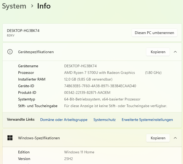Screen dimensions: 183x164
Task: Copy device specifications with Kopieren button
Action: click(x=158, y=52)
